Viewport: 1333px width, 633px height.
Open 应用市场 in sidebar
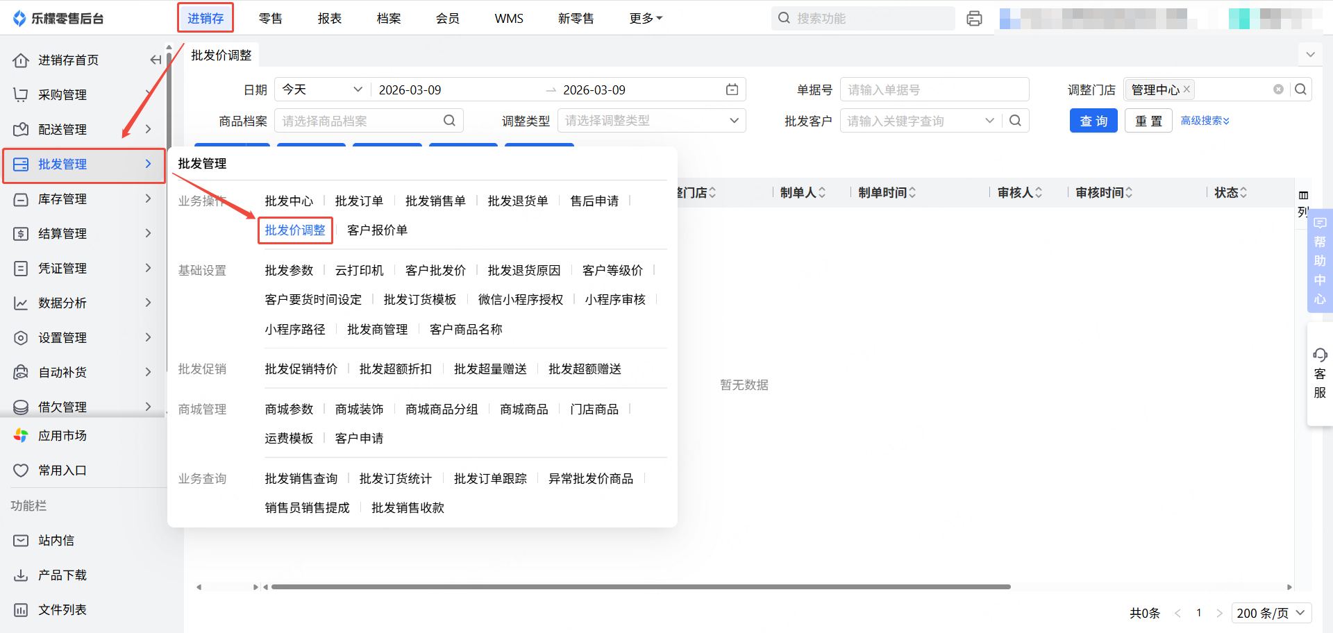pos(62,436)
